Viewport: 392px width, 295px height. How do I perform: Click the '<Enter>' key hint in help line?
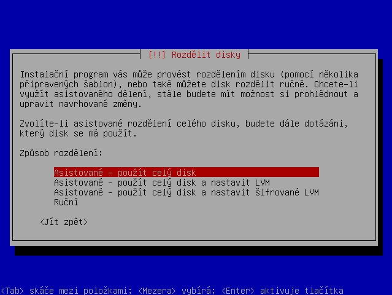click(x=238, y=291)
